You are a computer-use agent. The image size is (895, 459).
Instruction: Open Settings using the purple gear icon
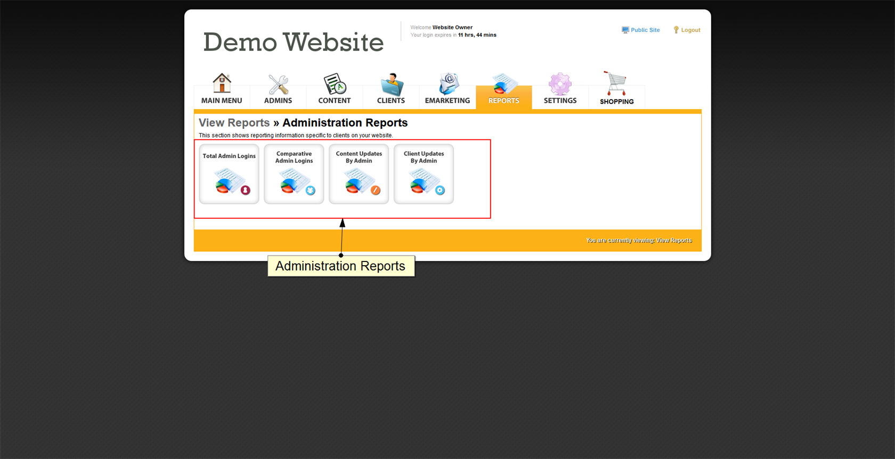(560, 84)
